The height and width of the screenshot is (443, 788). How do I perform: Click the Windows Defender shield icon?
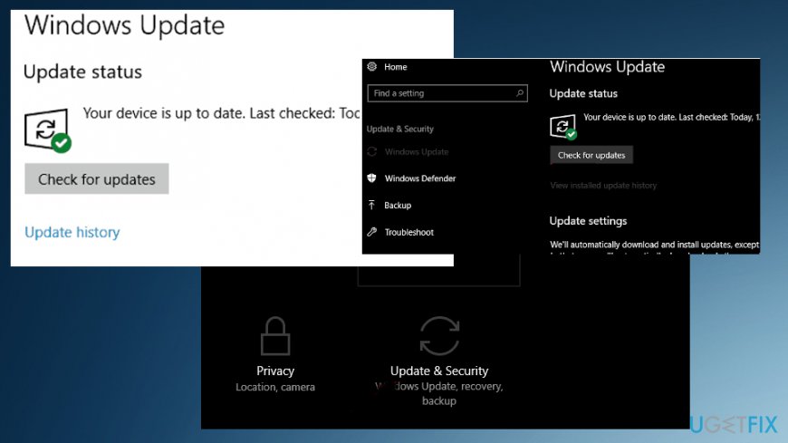coord(372,178)
